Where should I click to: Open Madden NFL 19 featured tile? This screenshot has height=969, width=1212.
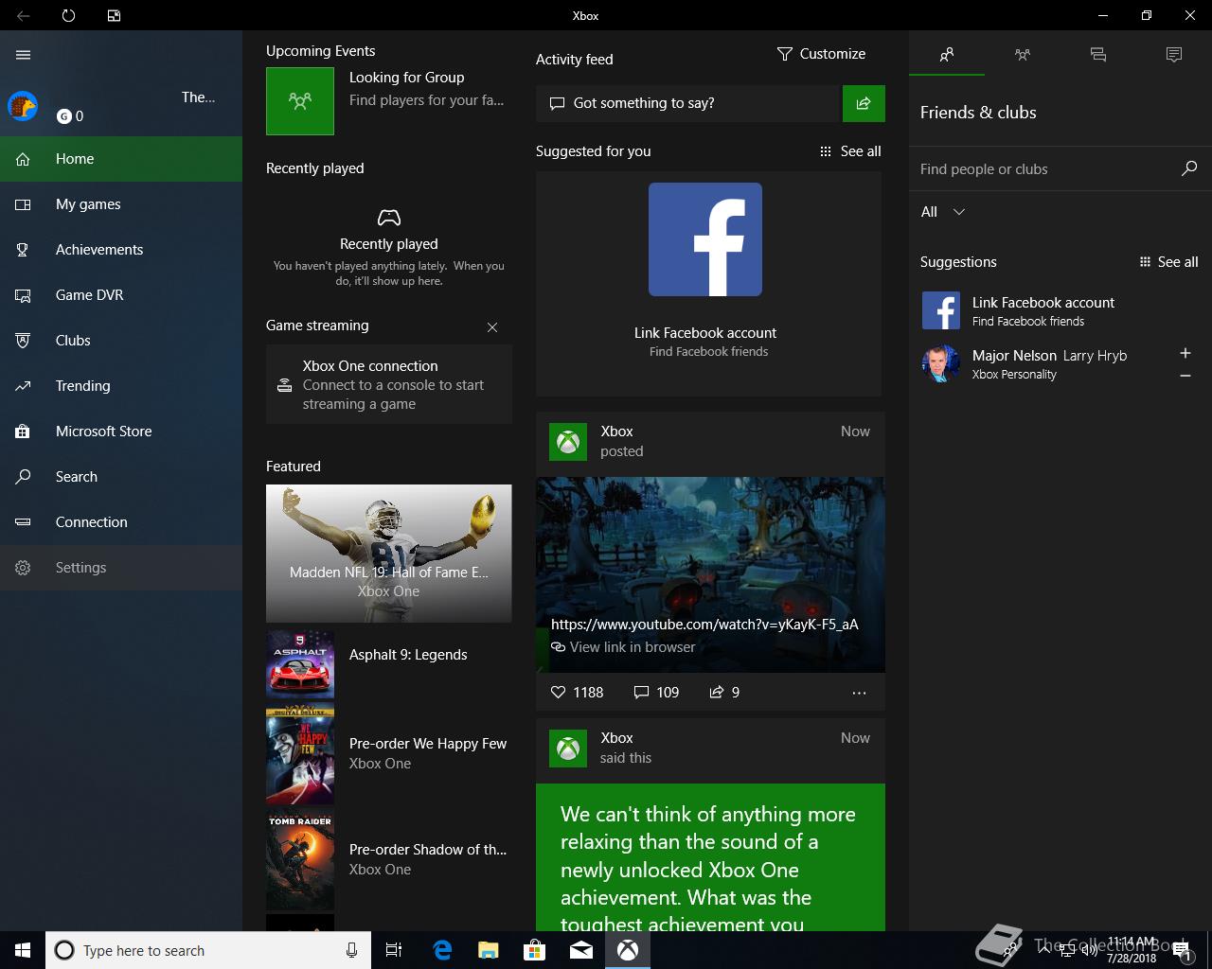click(x=389, y=553)
